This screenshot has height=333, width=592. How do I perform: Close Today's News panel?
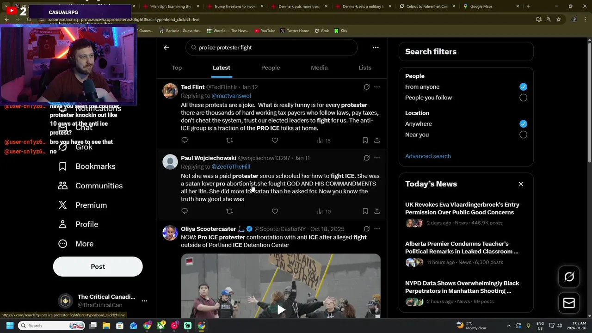(x=521, y=184)
